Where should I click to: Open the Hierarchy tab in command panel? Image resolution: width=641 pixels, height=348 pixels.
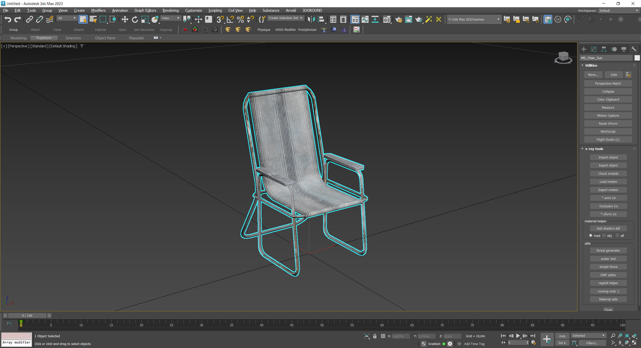tap(604, 49)
